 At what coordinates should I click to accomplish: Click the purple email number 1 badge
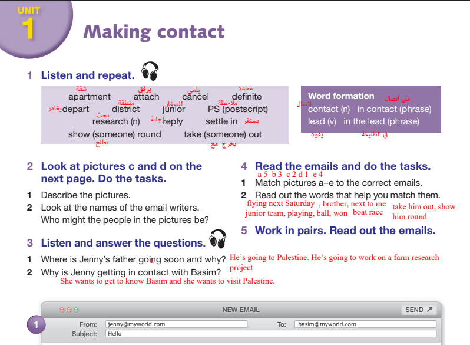[36, 324]
